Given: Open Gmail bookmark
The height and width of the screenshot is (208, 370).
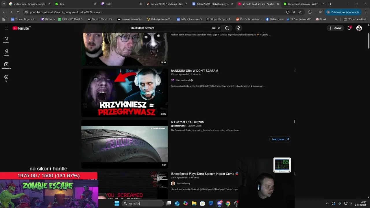Looking at the screenshot, I should tap(321, 19).
